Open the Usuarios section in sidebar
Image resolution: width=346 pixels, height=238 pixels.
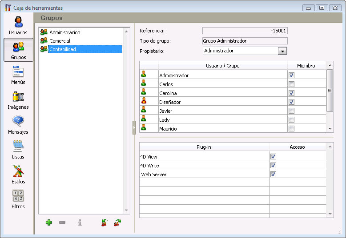click(x=18, y=25)
